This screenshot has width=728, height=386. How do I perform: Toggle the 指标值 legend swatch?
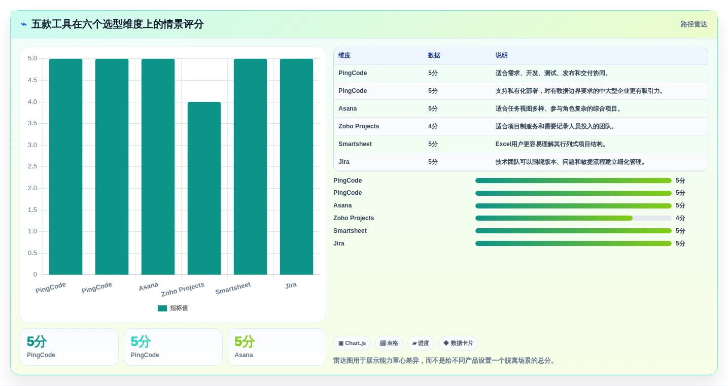pyautogui.click(x=162, y=308)
